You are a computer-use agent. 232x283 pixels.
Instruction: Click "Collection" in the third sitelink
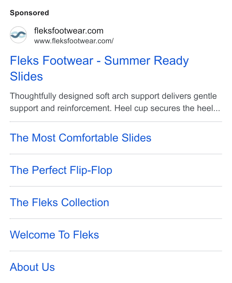pyautogui.click(x=85, y=202)
